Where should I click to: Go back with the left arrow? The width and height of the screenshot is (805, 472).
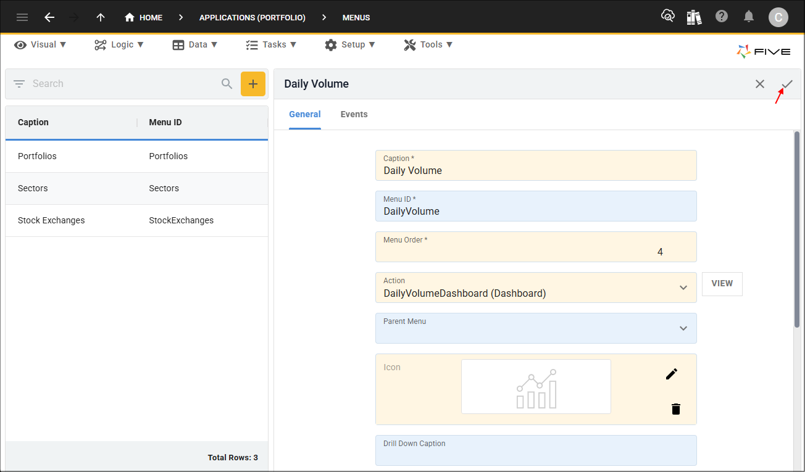tap(49, 17)
